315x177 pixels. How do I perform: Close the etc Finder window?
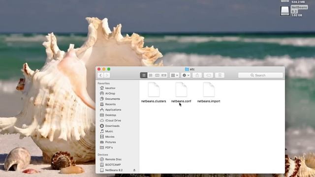[x=99, y=69]
